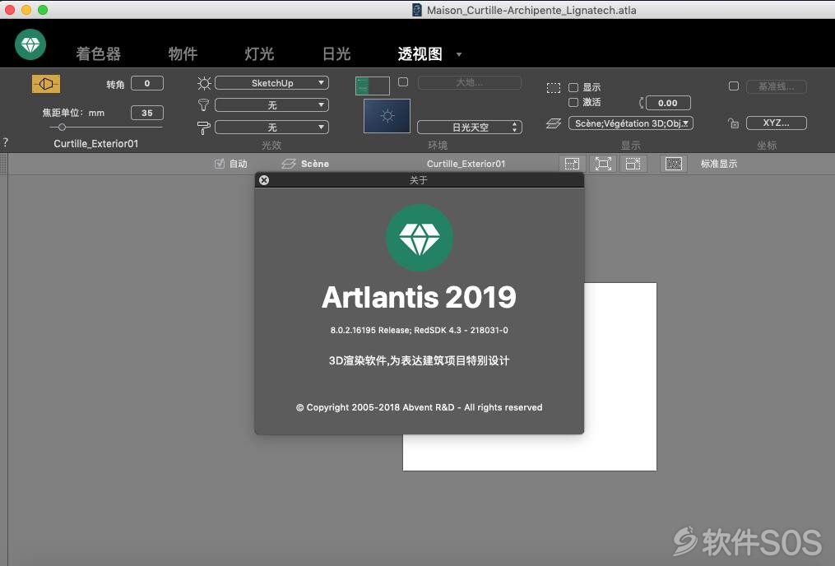Click the green background image thumbnail

click(x=372, y=86)
